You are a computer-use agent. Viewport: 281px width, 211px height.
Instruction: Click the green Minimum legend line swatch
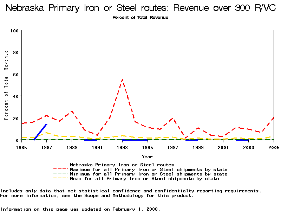tap(60, 174)
